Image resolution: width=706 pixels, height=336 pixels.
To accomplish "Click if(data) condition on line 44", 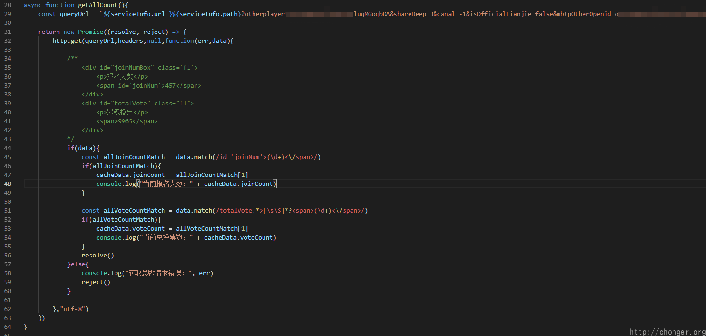I will tap(83, 148).
